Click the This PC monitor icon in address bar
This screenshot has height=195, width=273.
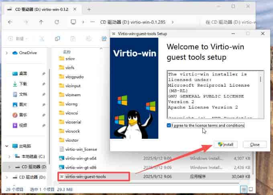tap(73, 22)
